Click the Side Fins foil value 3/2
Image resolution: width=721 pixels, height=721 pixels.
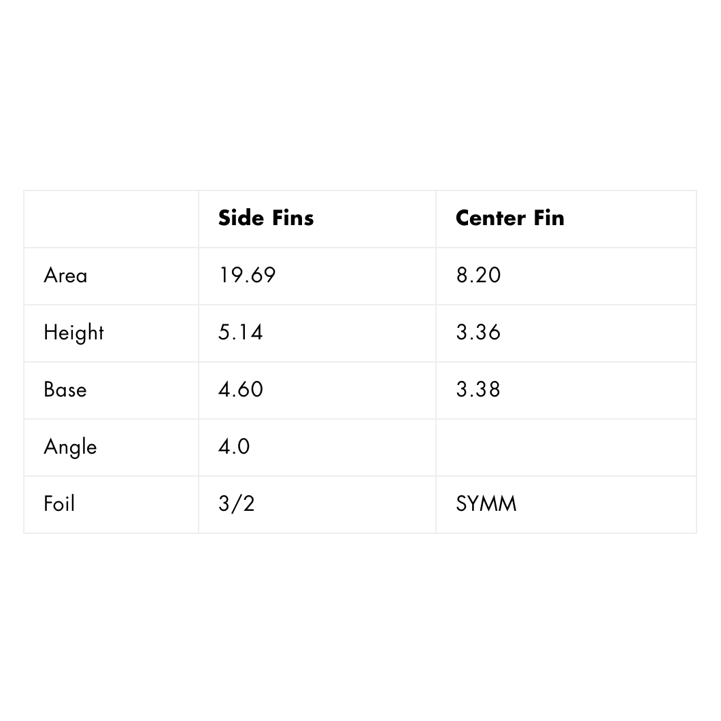[236, 504]
